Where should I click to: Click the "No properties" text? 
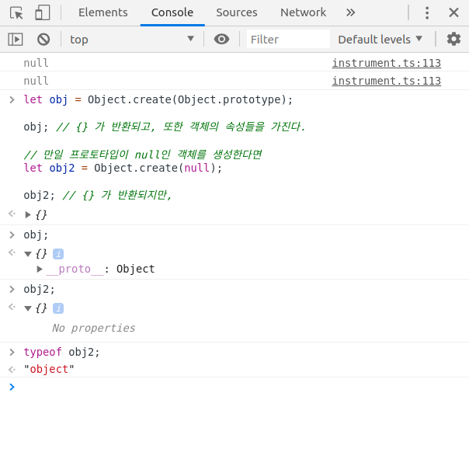[x=93, y=328]
